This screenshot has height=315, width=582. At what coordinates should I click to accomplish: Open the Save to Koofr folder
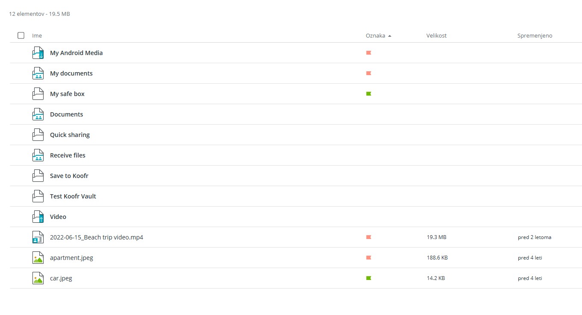(69, 176)
